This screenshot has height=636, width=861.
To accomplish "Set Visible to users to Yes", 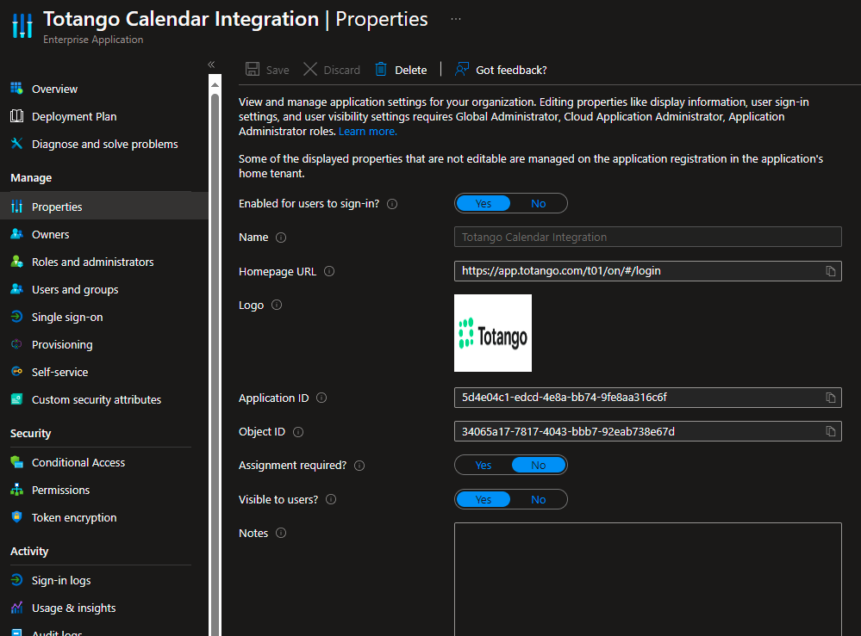I will point(484,499).
